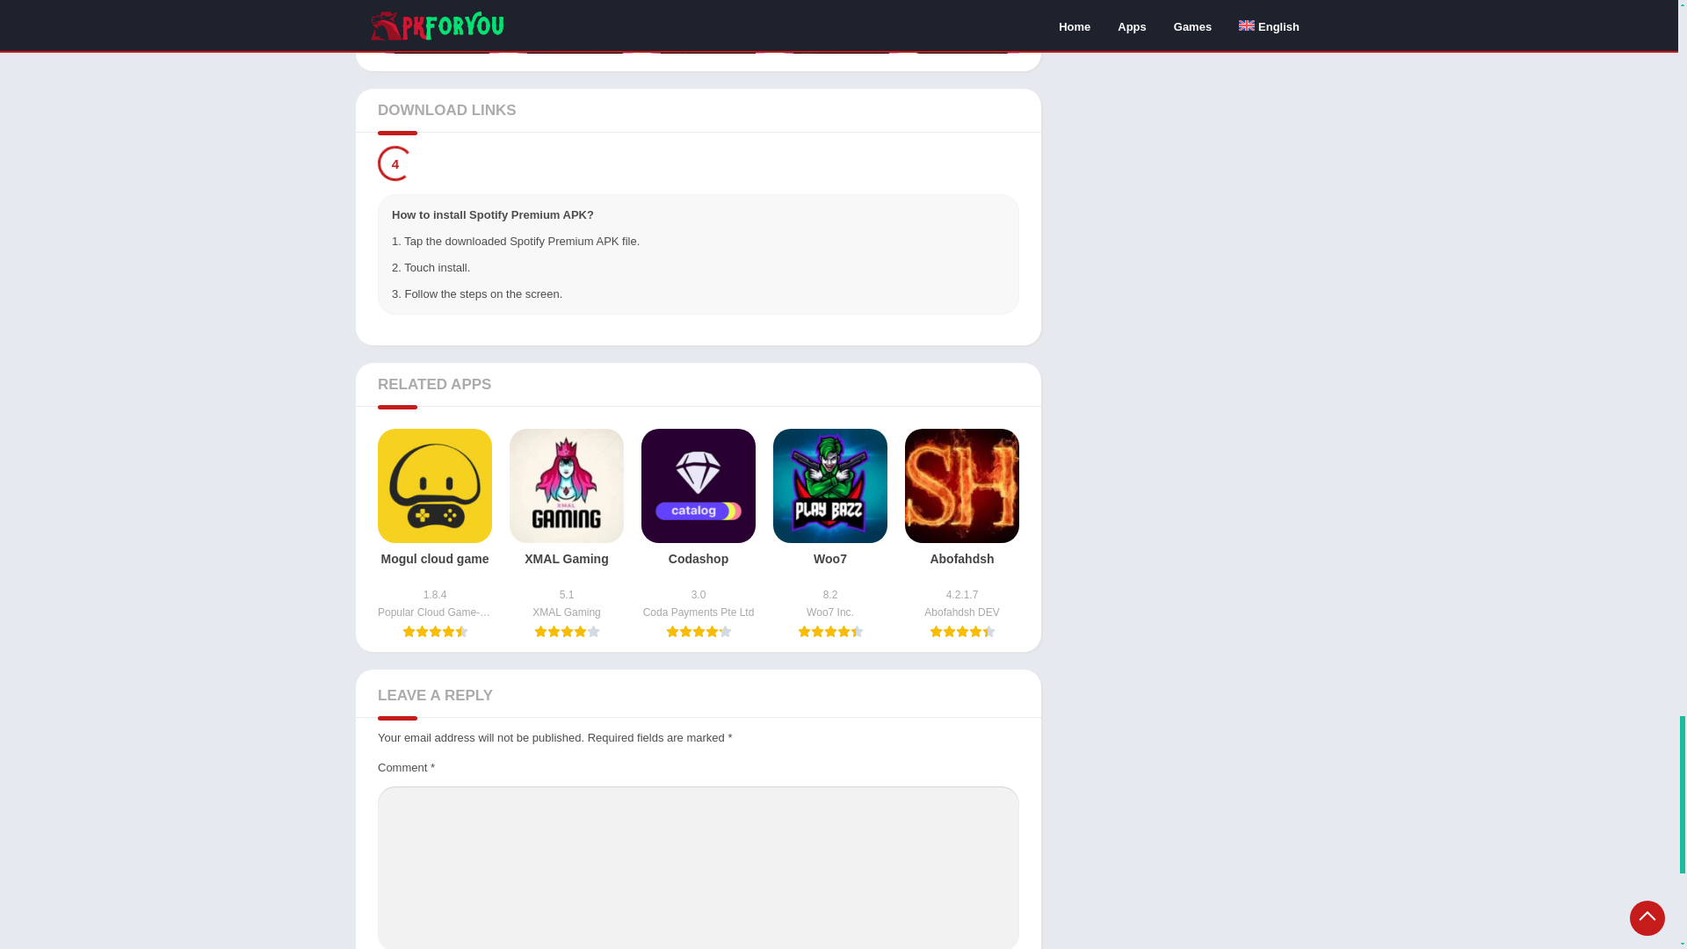Click the Woo7 star rating
Image resolution: width=1687 pixels, height=949 pixels.
830,632
